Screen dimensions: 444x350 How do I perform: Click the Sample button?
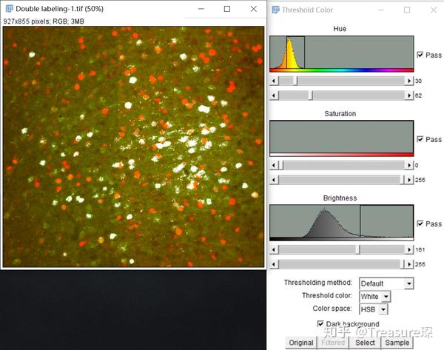397,343
